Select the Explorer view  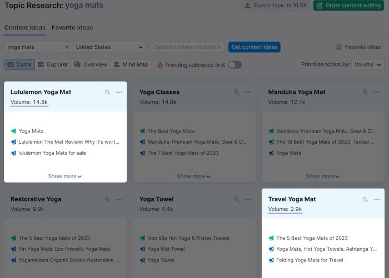pos(53,65)
